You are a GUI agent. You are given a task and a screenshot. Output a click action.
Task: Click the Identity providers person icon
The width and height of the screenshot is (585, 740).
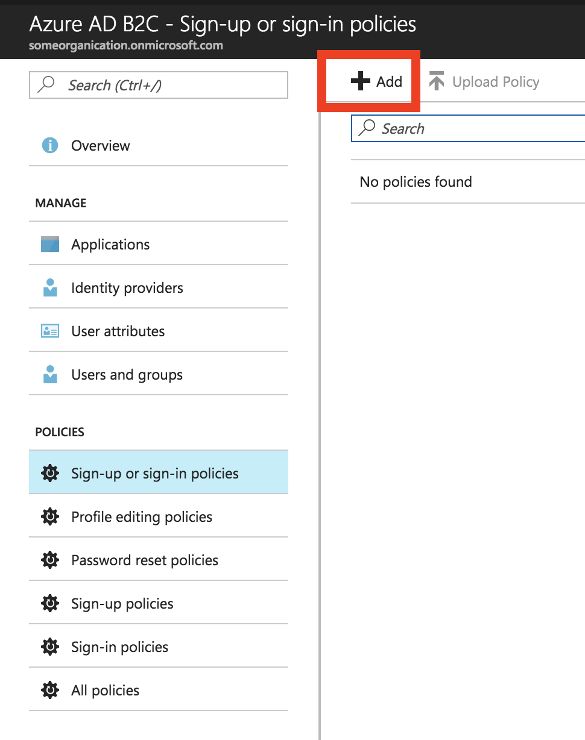click(50, 287)
